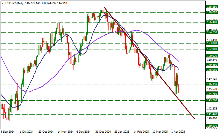Open the chart menu triangle beside USDJPY
Viewport: 219px width, 135px height.
click(x=3, y=3)
